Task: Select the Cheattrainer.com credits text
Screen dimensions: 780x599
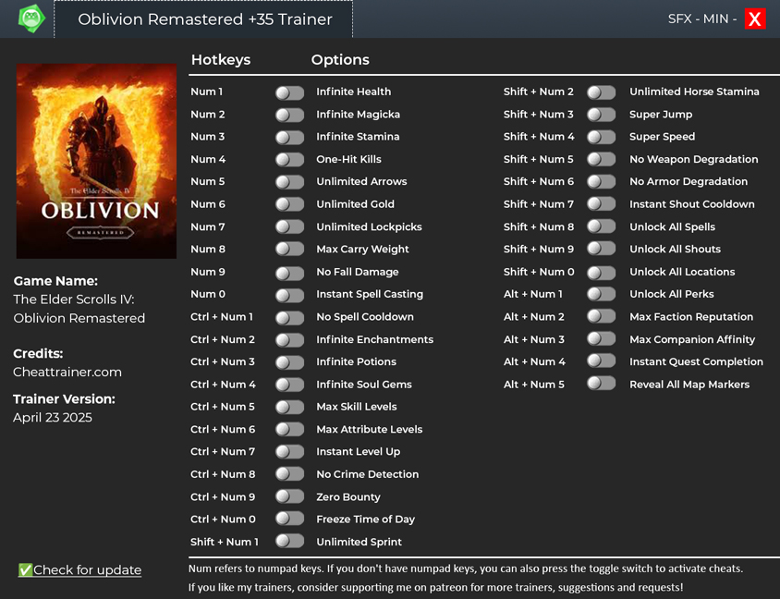Action: [x=67, y=373]
